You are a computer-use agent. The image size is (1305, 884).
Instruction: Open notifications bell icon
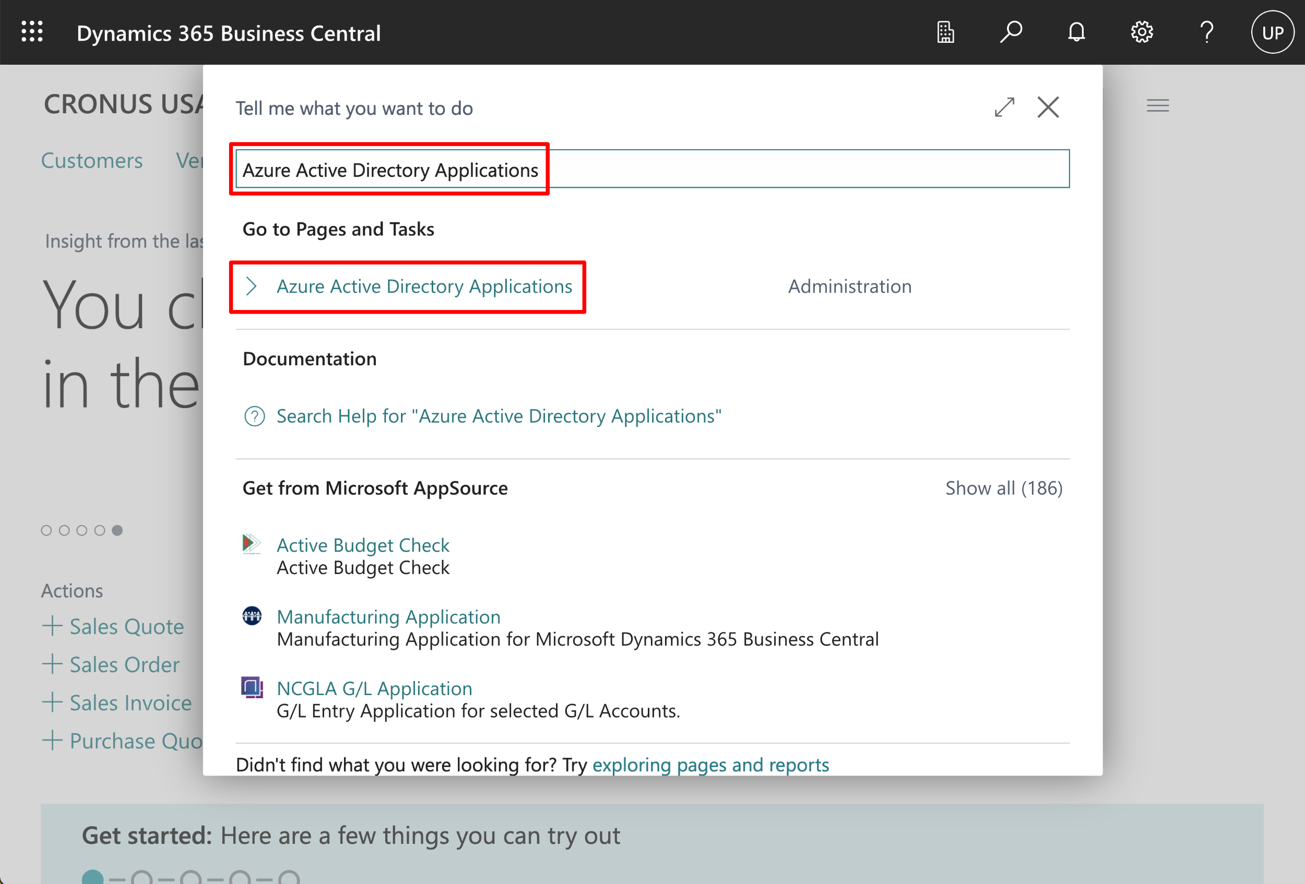point(1076,32)
